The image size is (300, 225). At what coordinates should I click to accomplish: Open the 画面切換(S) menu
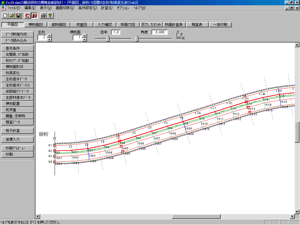(x=65, y=8)
